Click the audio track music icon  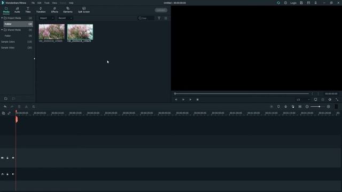2,174
